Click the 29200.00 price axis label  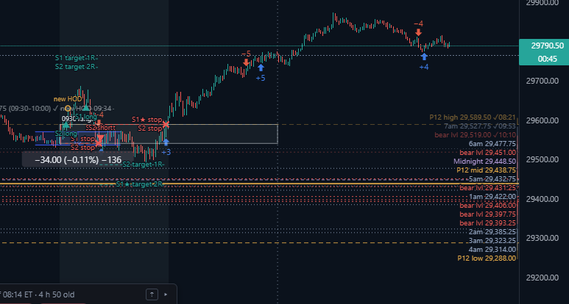point(543,278)
